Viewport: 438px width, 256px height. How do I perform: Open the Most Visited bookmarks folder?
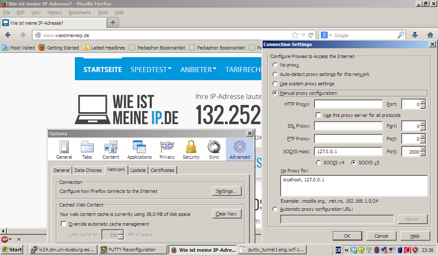point(18,48)
